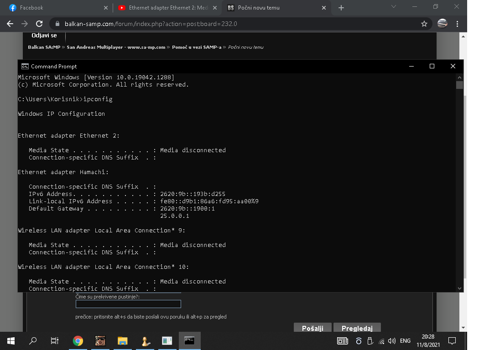Reload the current page
Screen dimensions: 479x350
pos(39,24)
